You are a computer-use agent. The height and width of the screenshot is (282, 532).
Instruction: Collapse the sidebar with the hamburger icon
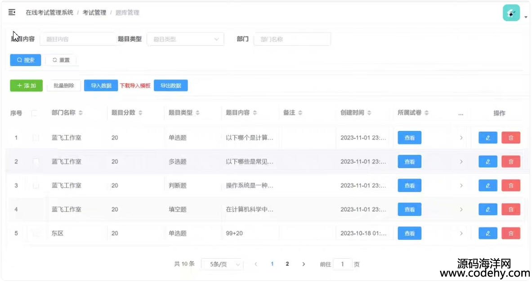12,12
